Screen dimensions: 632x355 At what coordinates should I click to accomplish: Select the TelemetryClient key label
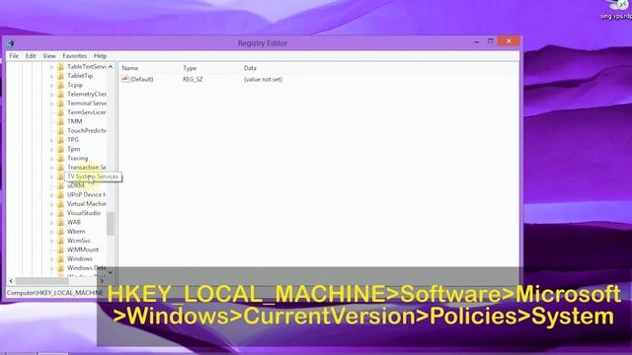coord(87,94)
